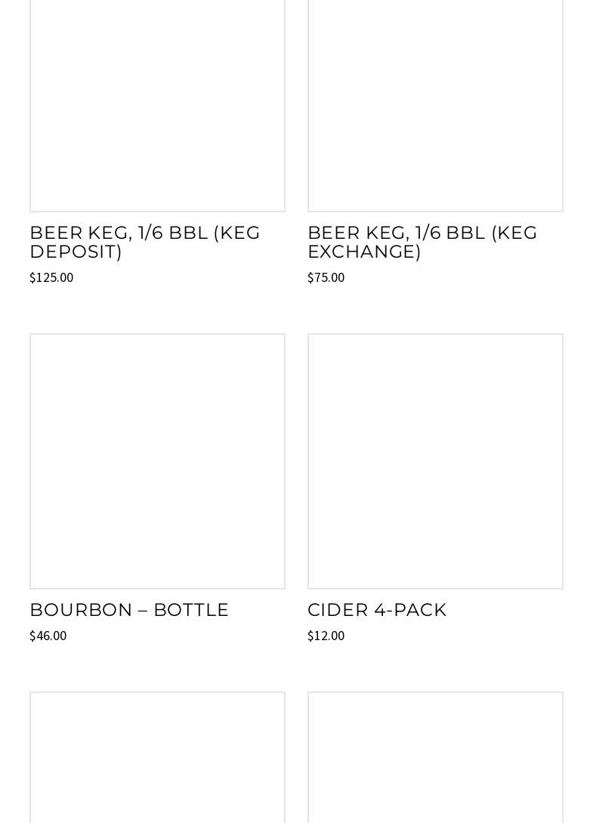The height and width of the screenshot is (823, 593).
Task: Click the Cider 4-Pack product thumbnail
Action: [435, 461]
